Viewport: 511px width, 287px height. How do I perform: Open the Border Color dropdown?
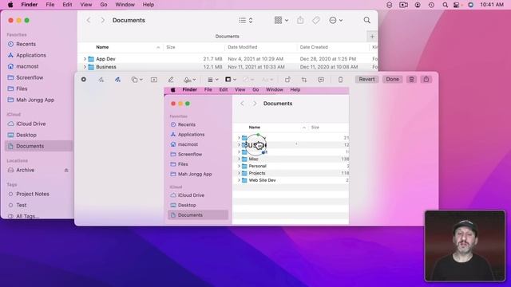[231, 80]
